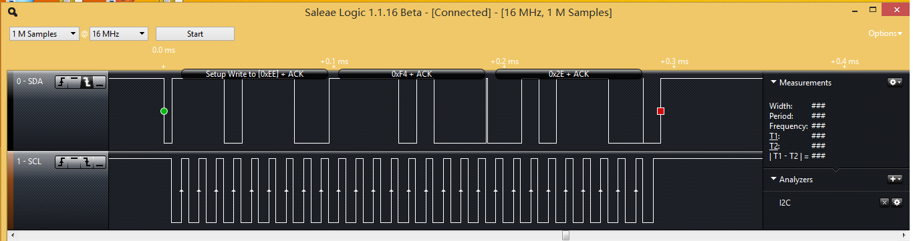The width and height of the screenshot is (913, 241).
Task: Click the T1 measurement label
Action: pos(774,136)
